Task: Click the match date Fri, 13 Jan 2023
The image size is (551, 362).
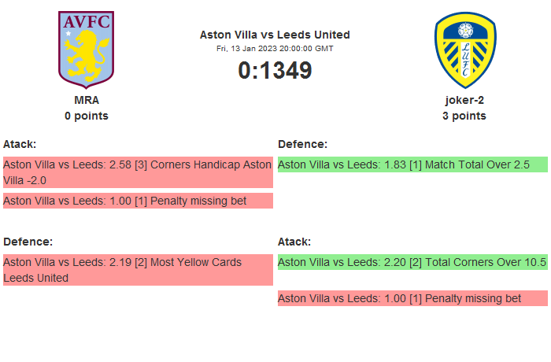Action: (x=275, y=48)
